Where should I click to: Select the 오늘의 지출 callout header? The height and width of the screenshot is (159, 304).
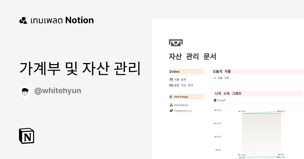(x=222, y=71)
